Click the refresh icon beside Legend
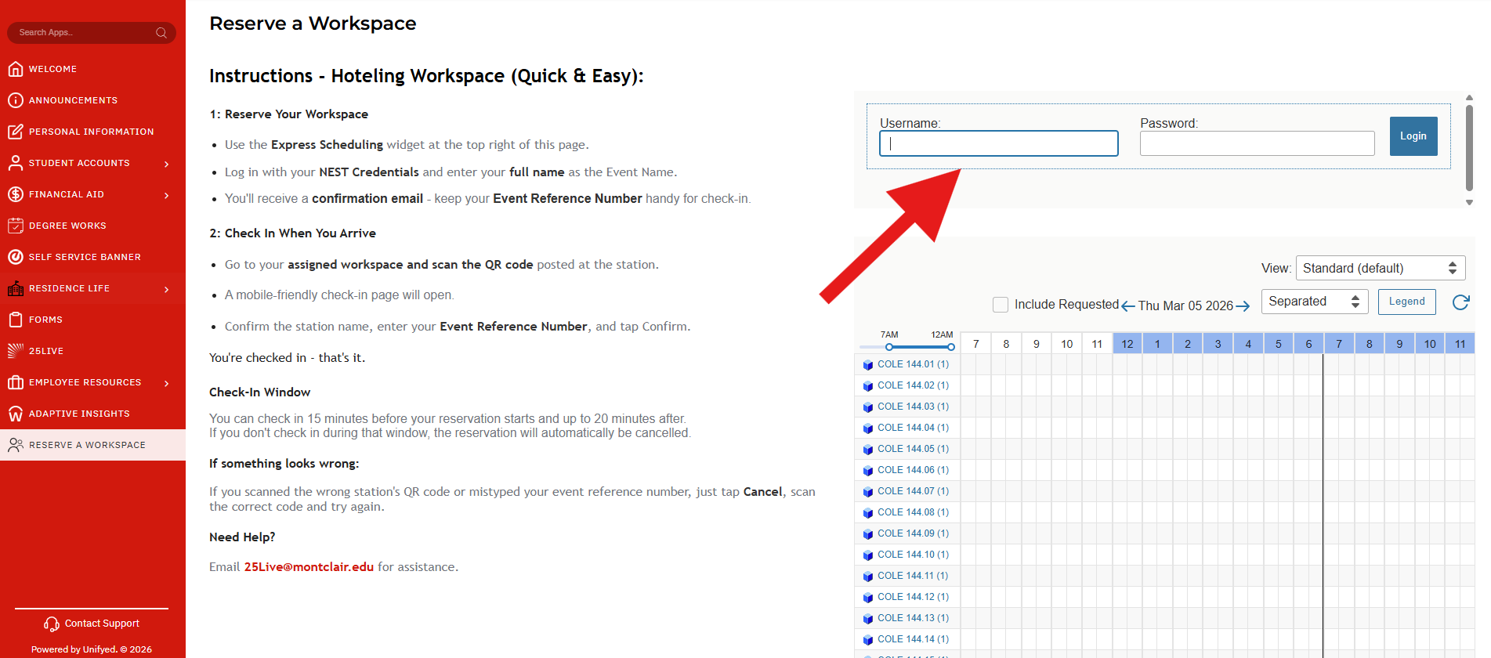Screen dimensions: 1491x658 tap(1460, 302)
